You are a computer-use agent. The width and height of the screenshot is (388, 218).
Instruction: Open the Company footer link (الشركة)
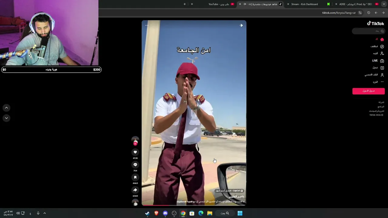[381, 102]
